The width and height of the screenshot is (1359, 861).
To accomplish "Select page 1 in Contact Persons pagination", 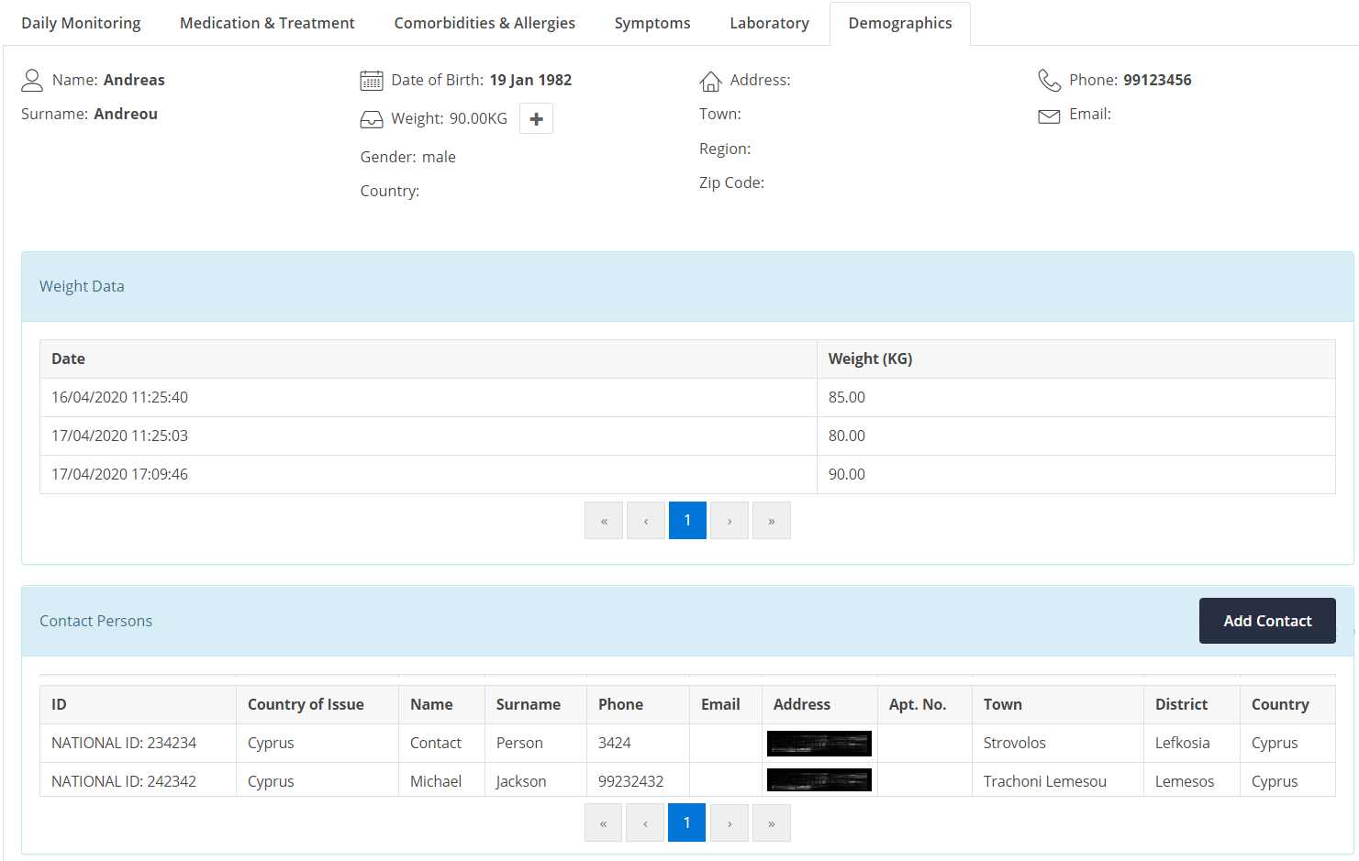I will (686, 822).
